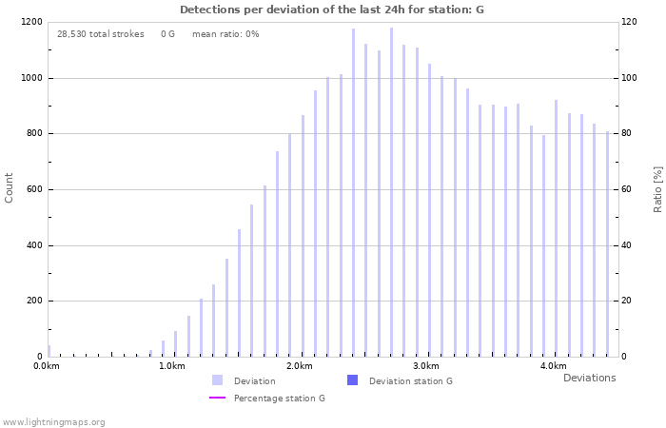666x428 pixels.
Task: Click the 1200 tick on the Count axis
Action: click(x=30, y=22)
